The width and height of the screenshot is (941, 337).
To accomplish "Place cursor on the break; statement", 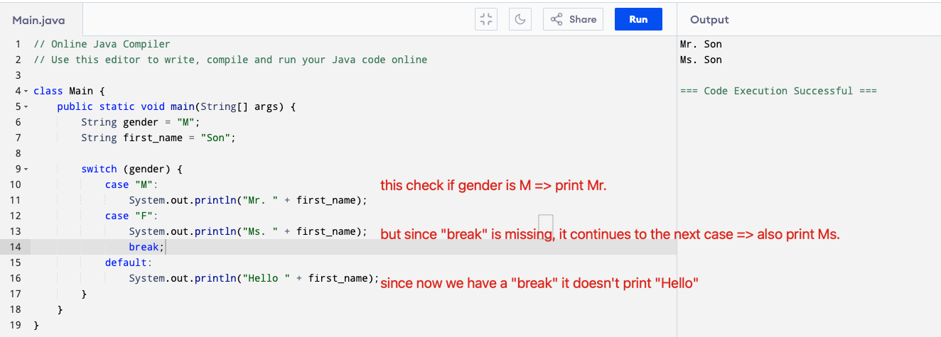I will [x=146, y=247].
